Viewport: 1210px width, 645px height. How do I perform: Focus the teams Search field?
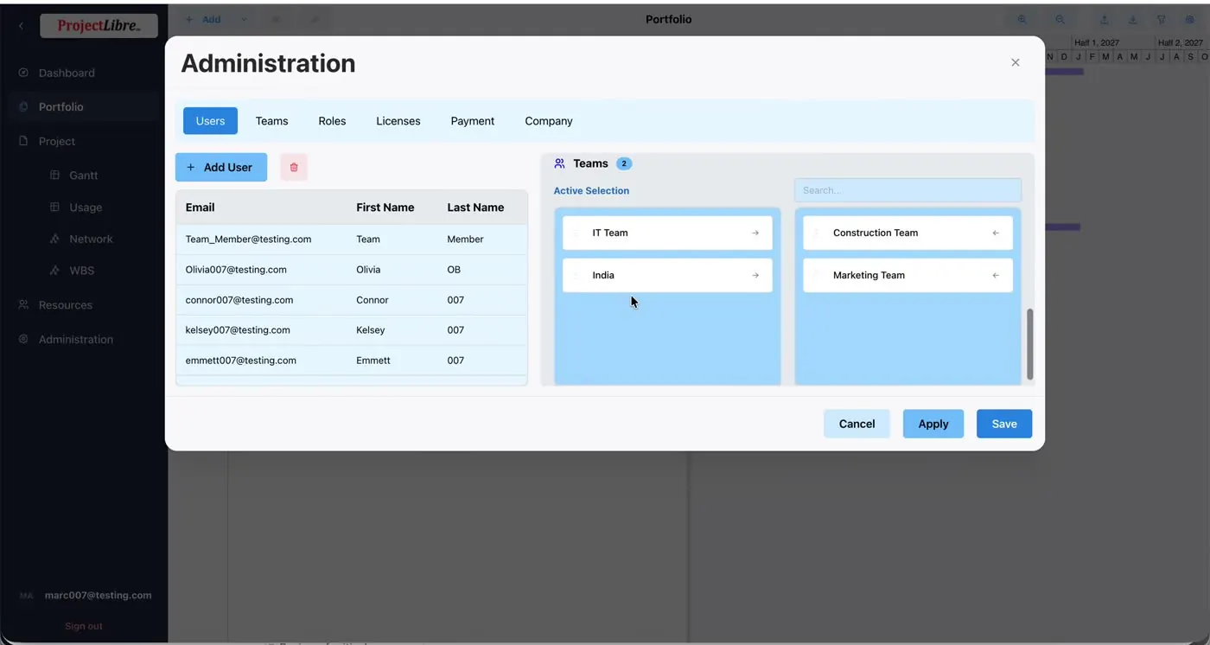pos(907,190)
